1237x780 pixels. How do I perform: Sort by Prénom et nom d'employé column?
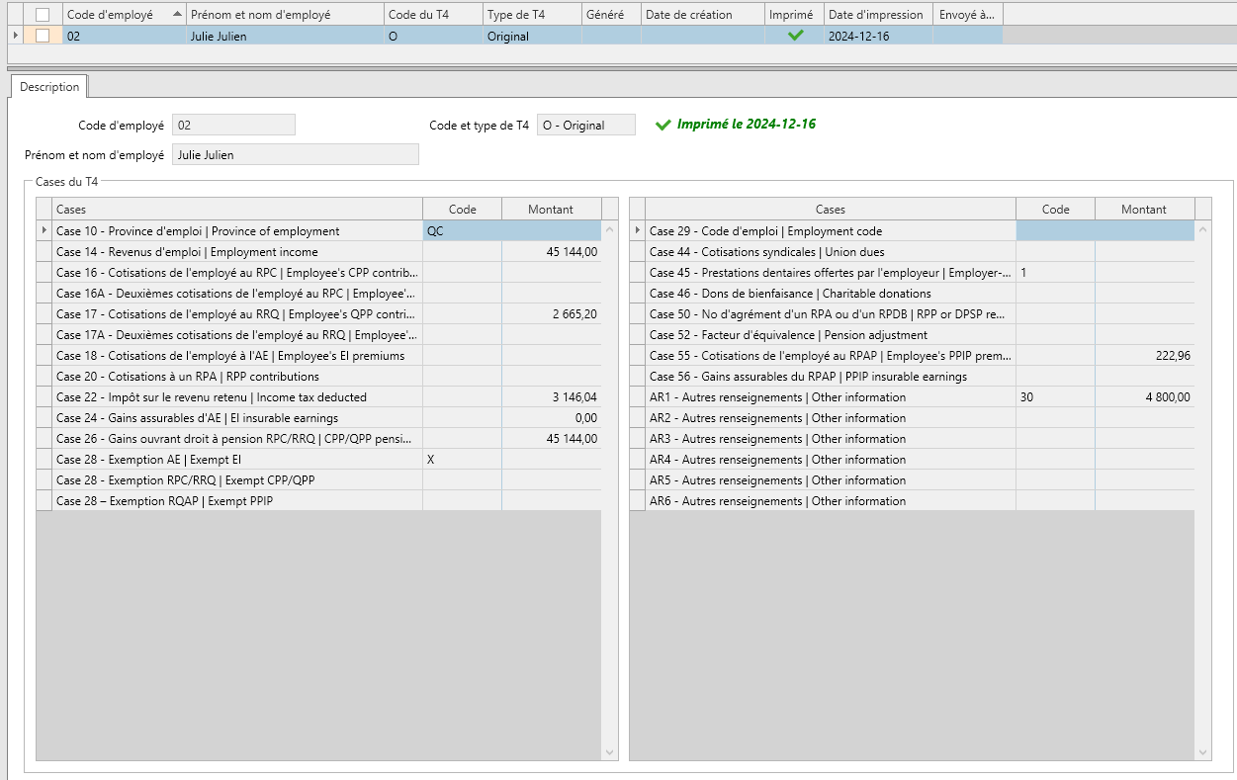pyautogui.click(x=285, y=15)
